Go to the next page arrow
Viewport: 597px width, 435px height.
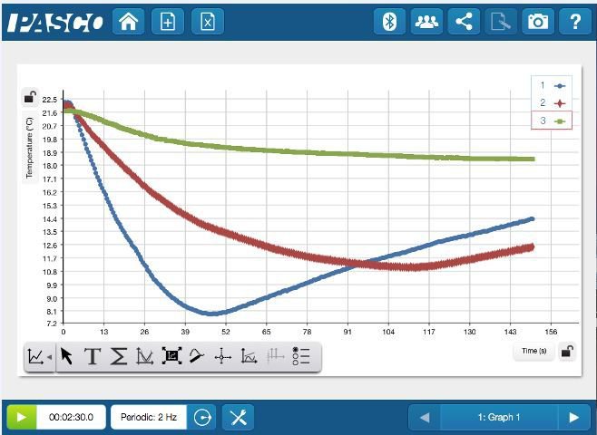(573, 417)
